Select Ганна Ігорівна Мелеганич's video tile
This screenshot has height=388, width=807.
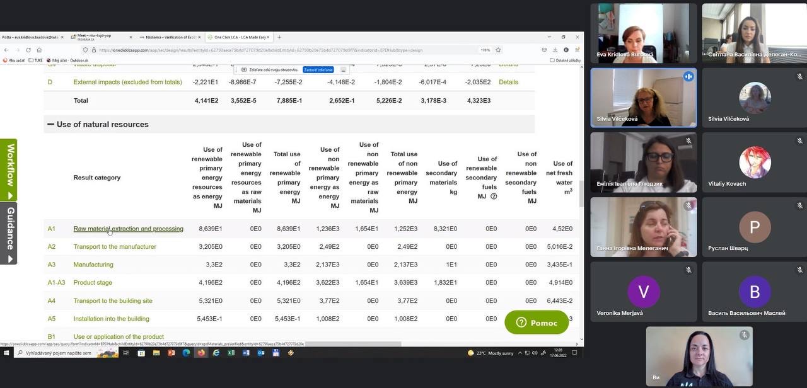(644, 227)
